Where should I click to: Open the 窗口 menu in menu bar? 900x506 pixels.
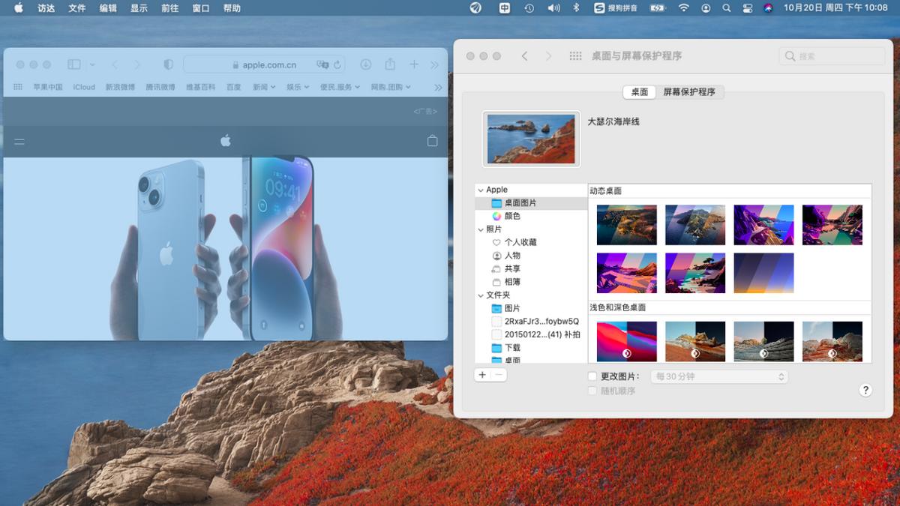pyautogui.click(x=199, y=8)
